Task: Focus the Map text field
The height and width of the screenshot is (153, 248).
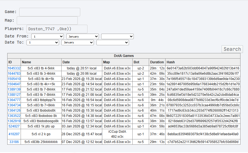Action: [x=47, y=21]
